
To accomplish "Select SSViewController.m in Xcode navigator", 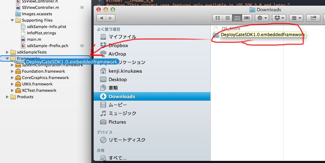I will point(40,7).
